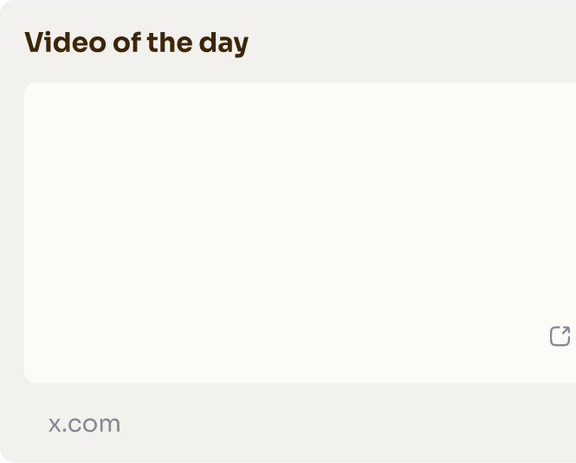This screenshot has height=463, width=576.
Task: Open the empty video card
Action: (x=300, y=232)
